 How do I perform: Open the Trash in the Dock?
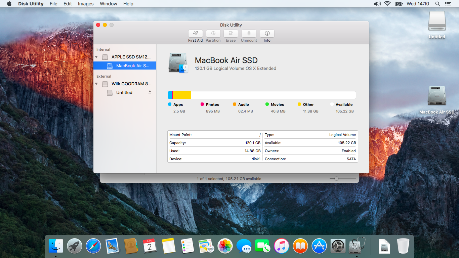click(x=403, y=246)
